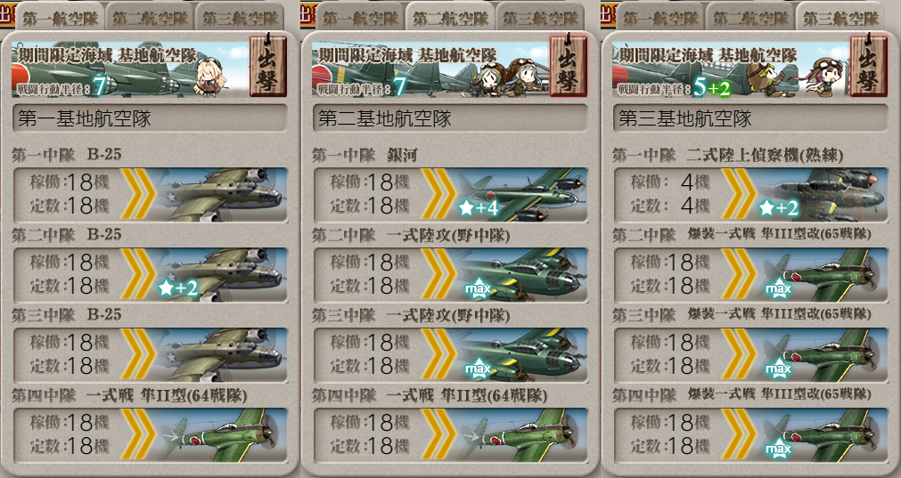
Task: Expand yellow chevrons on 第一中隊 B-25 slot
Action: point(138,195)
